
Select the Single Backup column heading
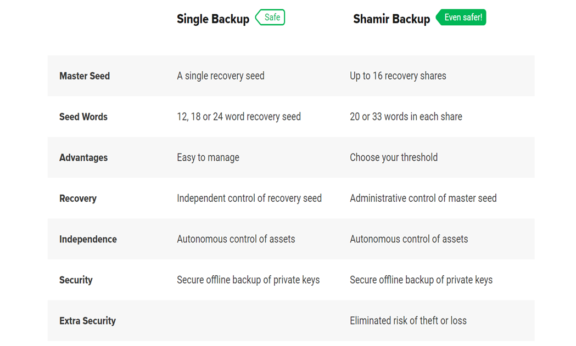213,19
